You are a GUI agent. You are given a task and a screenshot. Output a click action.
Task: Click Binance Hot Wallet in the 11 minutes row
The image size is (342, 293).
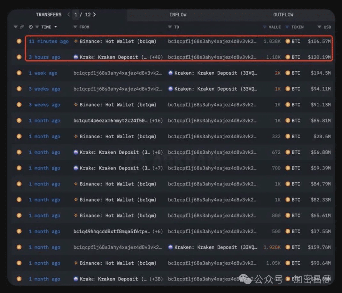coord(118,41)
